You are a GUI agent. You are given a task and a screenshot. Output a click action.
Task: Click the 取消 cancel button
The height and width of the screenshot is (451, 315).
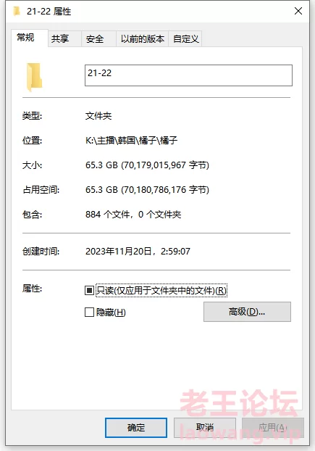coord(205,428)
